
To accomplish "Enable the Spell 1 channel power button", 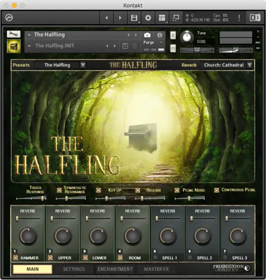I will pos(155,257).
